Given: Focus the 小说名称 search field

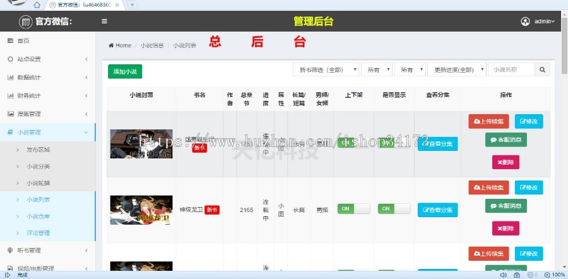Looking at the screenshot, I should (511, 69).
